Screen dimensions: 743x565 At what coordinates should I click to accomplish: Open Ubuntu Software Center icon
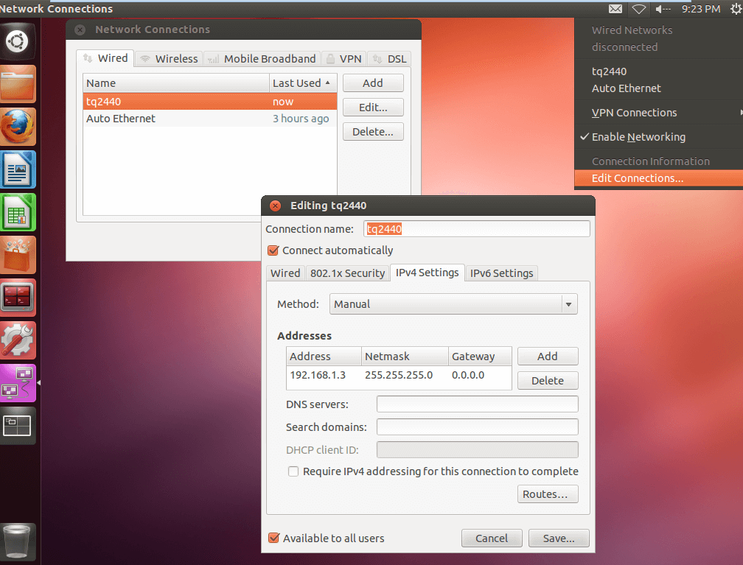pos(18,254)
